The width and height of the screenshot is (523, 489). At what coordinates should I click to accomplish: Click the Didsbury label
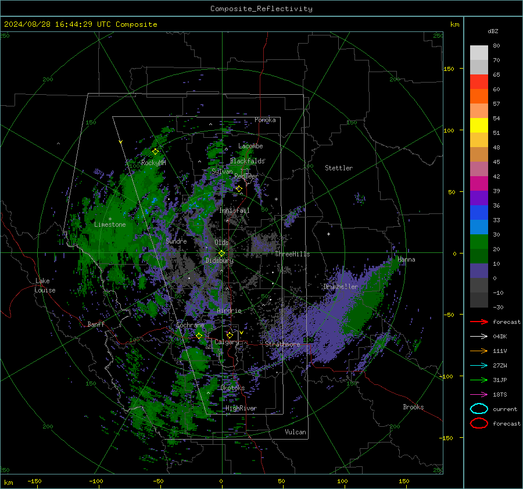point(220,260)
